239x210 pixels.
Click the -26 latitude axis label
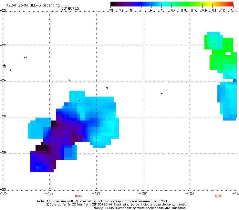pyautogui.click(x=3, y=116)
